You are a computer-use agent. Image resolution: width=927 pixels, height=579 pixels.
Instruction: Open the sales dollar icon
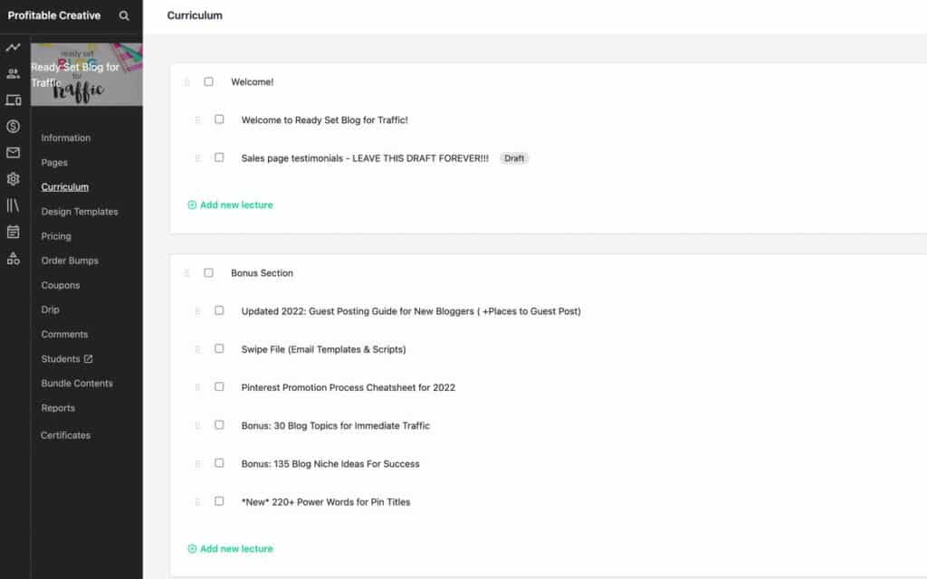[x=13, y=126]
